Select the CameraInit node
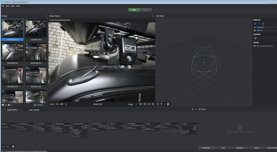This screenshot has height=152, width=277. 8,125
